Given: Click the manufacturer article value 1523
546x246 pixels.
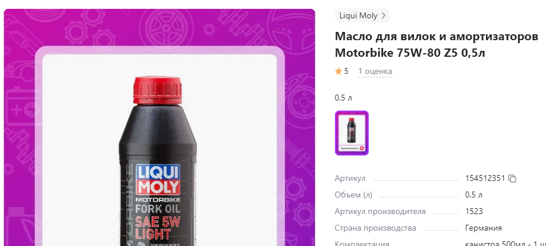Looking at the screenshot, I should tap(474, 212).
